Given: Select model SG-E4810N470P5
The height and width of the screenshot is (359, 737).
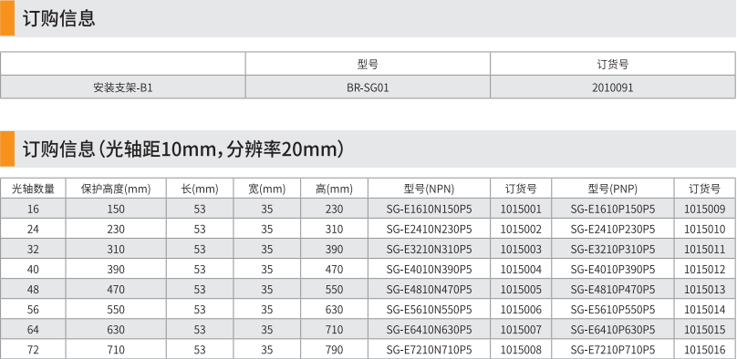Looking at the screenshot, I should coord(429,290).
